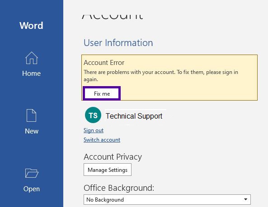Screen dimensions: 268x207
Task: Click the 'There are problems with your account' message
Action: 161,76
